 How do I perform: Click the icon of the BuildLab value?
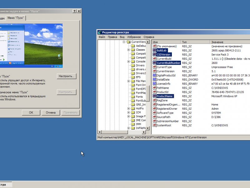[x=154, y=50]
